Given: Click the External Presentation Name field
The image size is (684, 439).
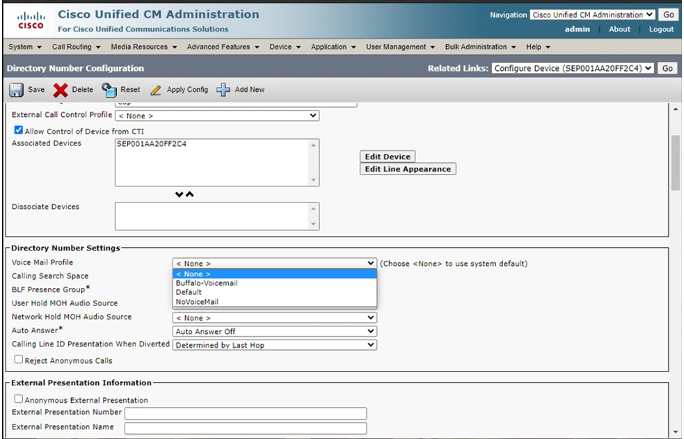Looking at the screenshot, I should 246,428.
